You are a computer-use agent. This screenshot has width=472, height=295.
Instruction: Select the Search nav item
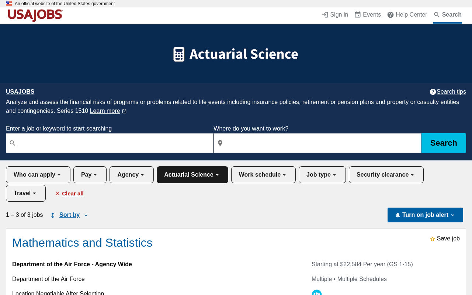click(x=447, y=15)
